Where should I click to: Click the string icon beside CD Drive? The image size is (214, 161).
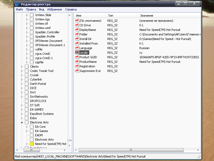[x=77, y=25]
